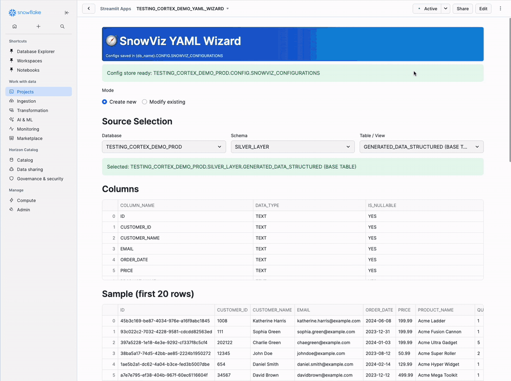Viewport: 511px width, 381px height.
Task: Open the Projects section in the sidebar
Action: point(24,91)
